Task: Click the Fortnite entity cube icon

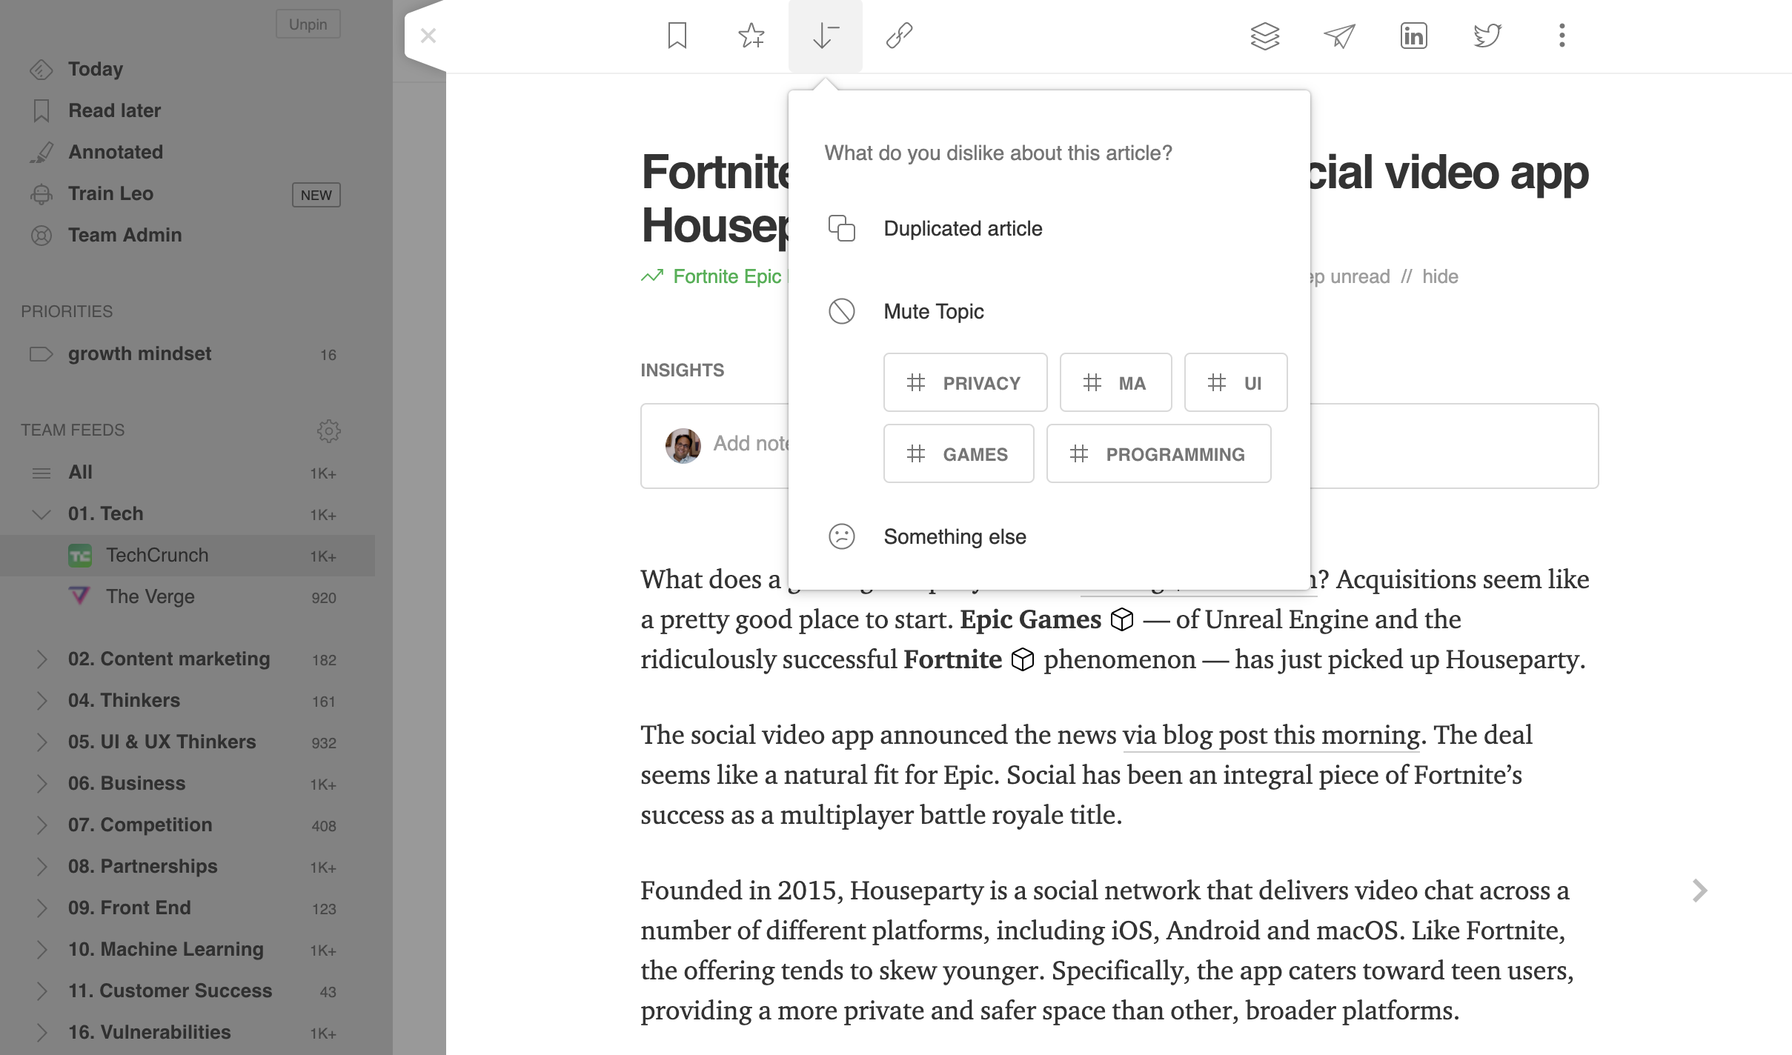Action: click(x=1023, y=659)
